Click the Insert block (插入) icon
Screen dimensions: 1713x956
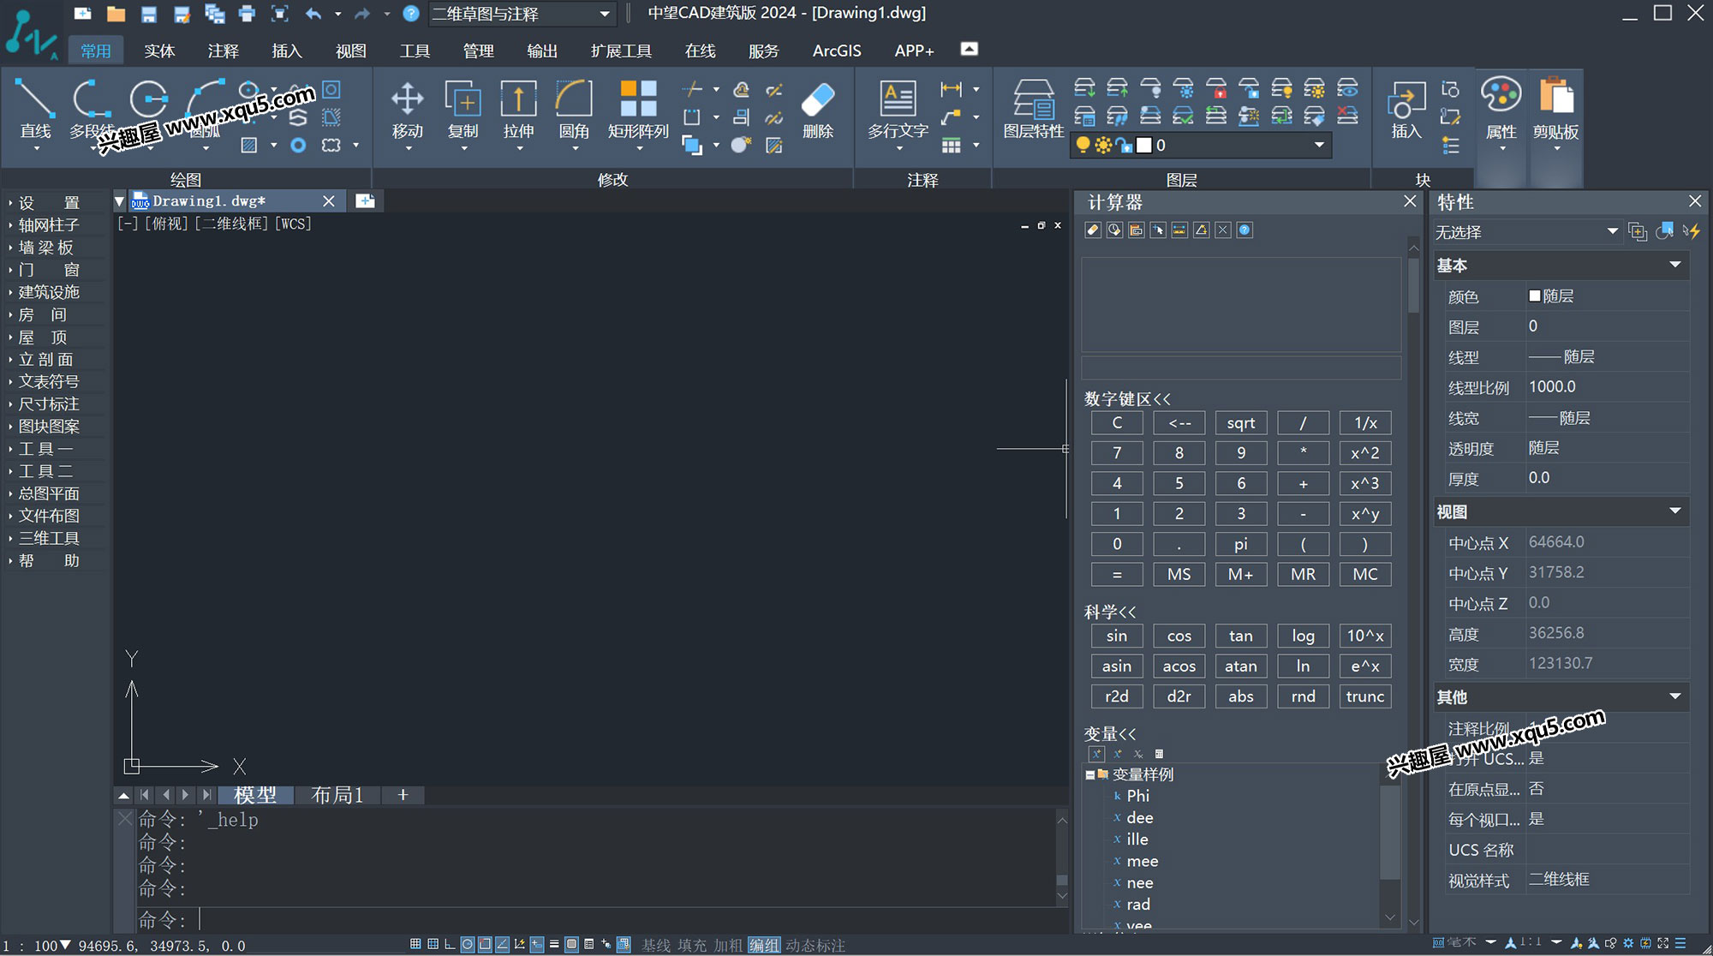[1406, 109]
